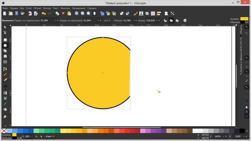The height and width of the screenshot is (141, 251).
Task: Open a file with the folder icon
Action: tap(11, 14)
